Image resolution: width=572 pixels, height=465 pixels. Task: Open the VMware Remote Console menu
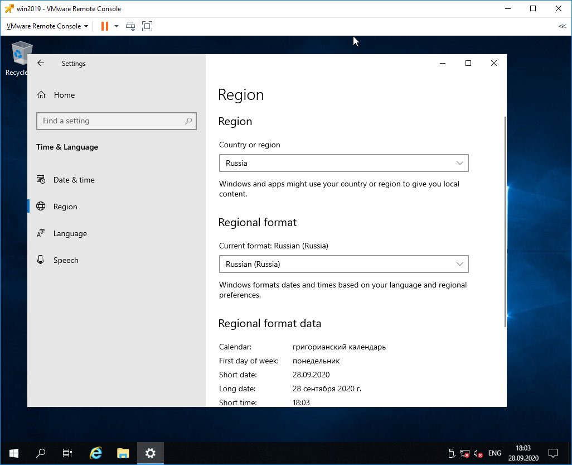pyautogui.click(x=47, y=26)
